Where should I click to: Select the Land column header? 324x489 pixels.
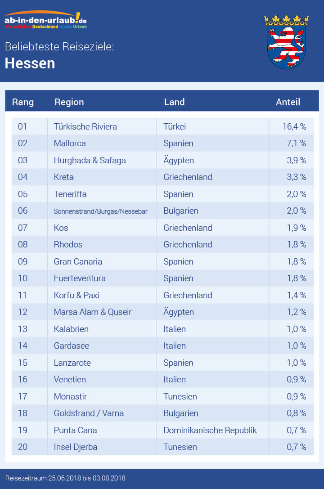click(x=175, y=102)
